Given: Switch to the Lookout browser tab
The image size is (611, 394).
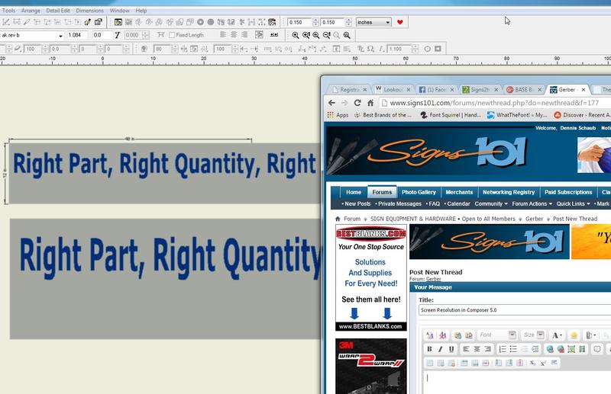Looking at the screenshot, I should coord(393,89).
